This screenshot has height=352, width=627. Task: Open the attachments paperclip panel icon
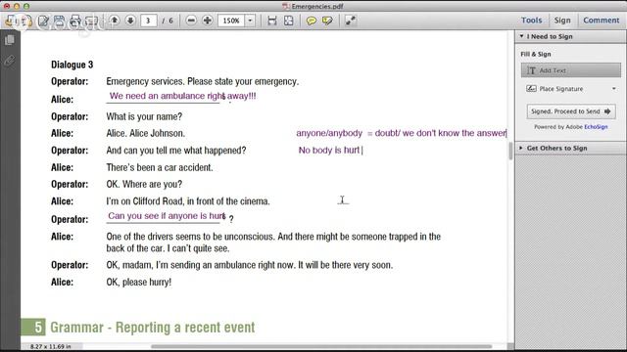point(10,61)
